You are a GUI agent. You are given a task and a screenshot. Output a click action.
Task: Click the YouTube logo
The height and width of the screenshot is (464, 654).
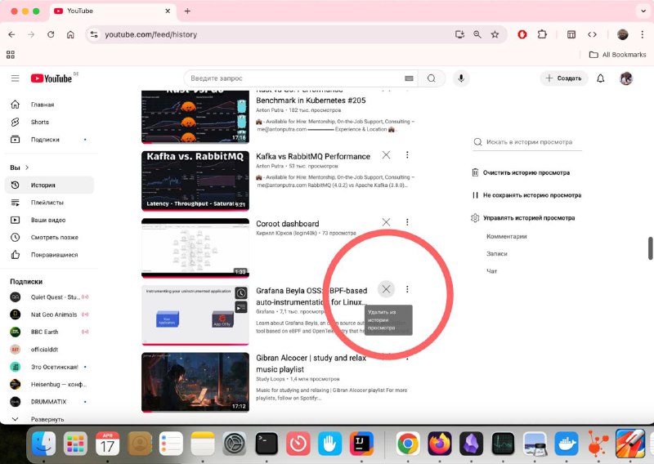[52, 78]
